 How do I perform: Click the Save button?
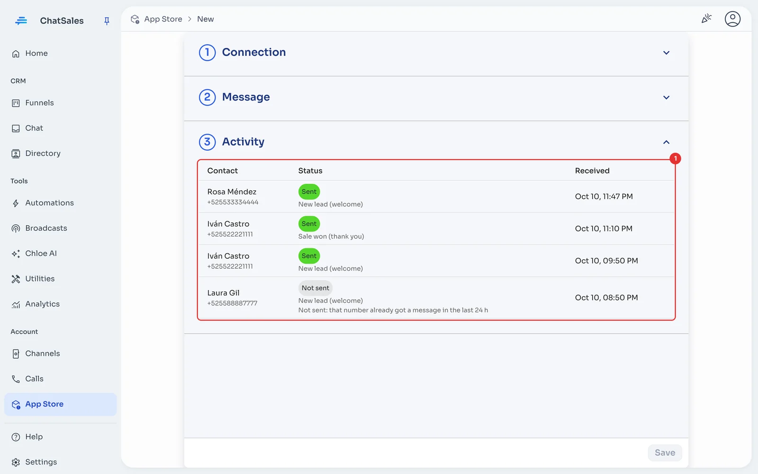point(665,453)
